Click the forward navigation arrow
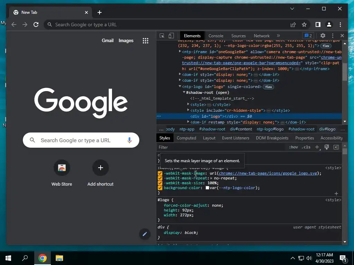The image size is (354, 265). click(25, 24)
